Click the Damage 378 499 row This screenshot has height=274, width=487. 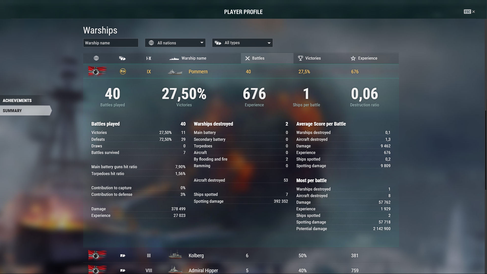138,209
